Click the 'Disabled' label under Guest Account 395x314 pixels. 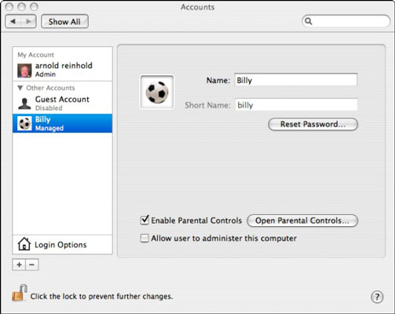(49, 108)
